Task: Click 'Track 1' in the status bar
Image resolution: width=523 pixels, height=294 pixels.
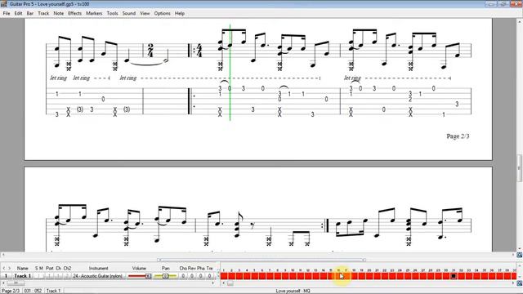Action: [x=53, y=291]
